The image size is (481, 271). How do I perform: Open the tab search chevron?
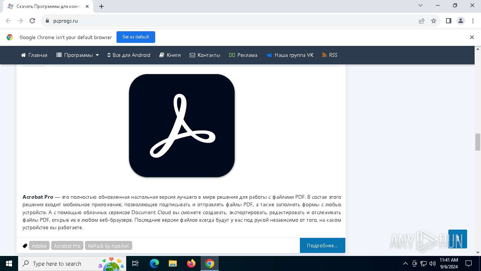[420, 5]
